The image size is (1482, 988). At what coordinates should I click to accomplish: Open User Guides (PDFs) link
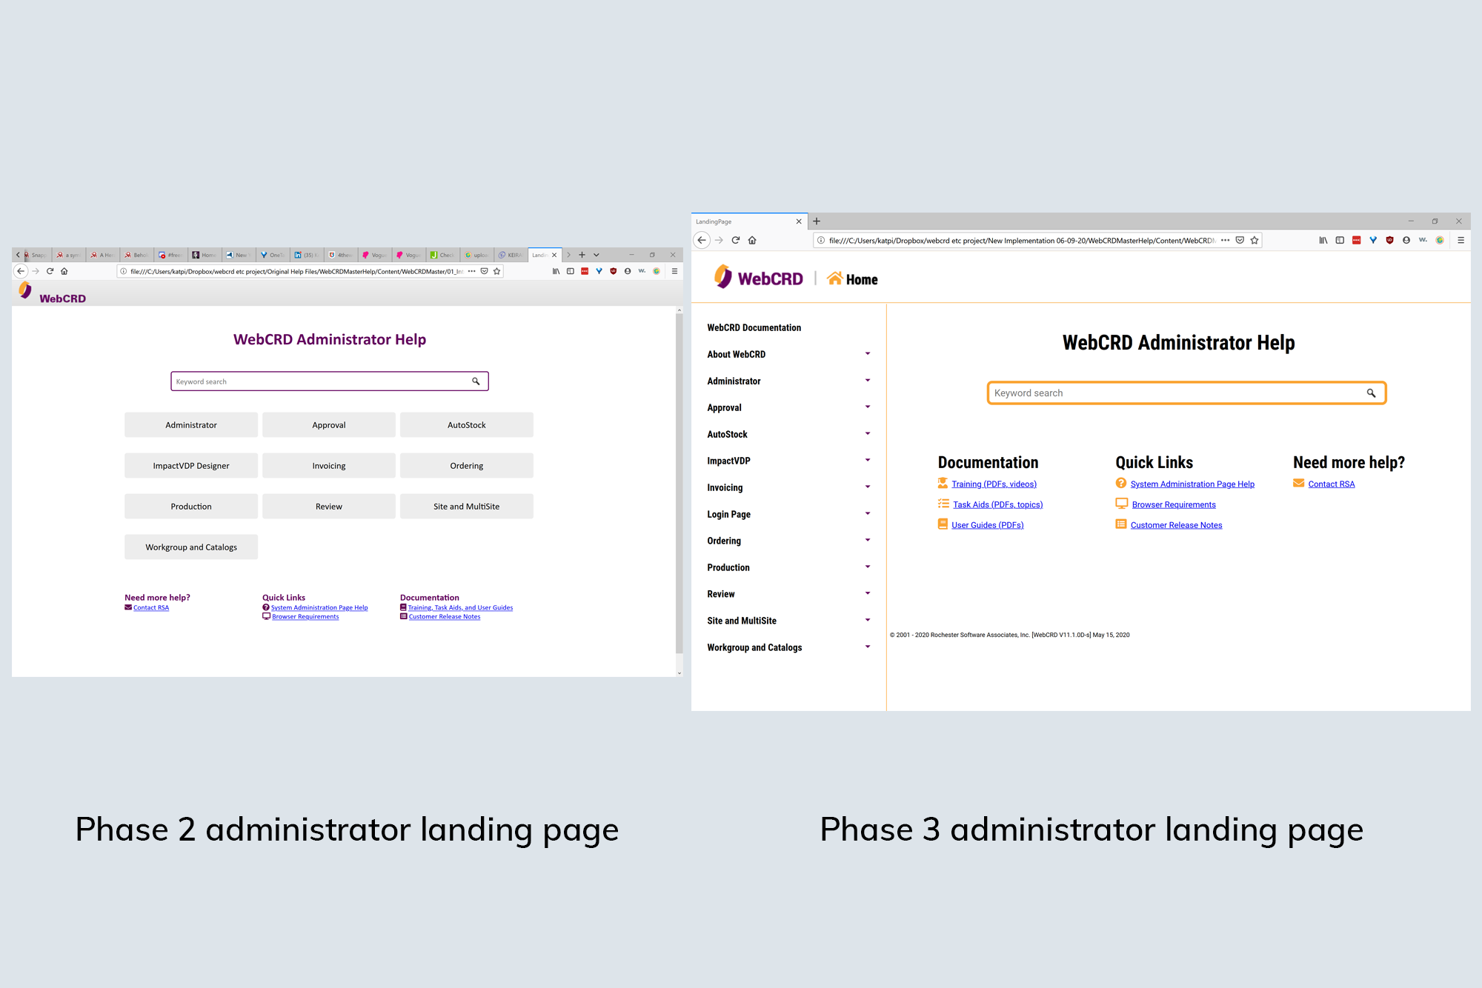click(987, 525)
